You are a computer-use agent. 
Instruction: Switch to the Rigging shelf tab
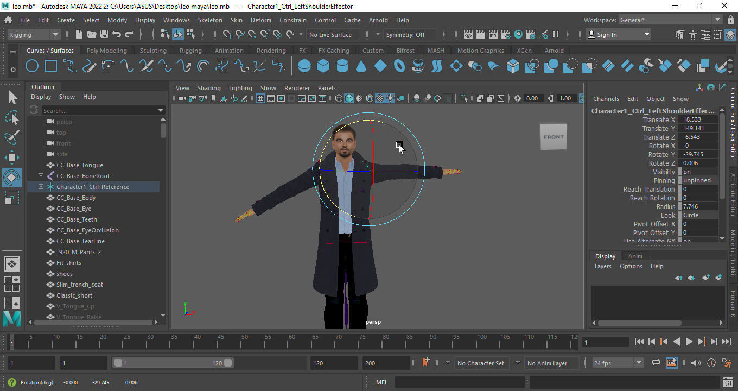190,51
